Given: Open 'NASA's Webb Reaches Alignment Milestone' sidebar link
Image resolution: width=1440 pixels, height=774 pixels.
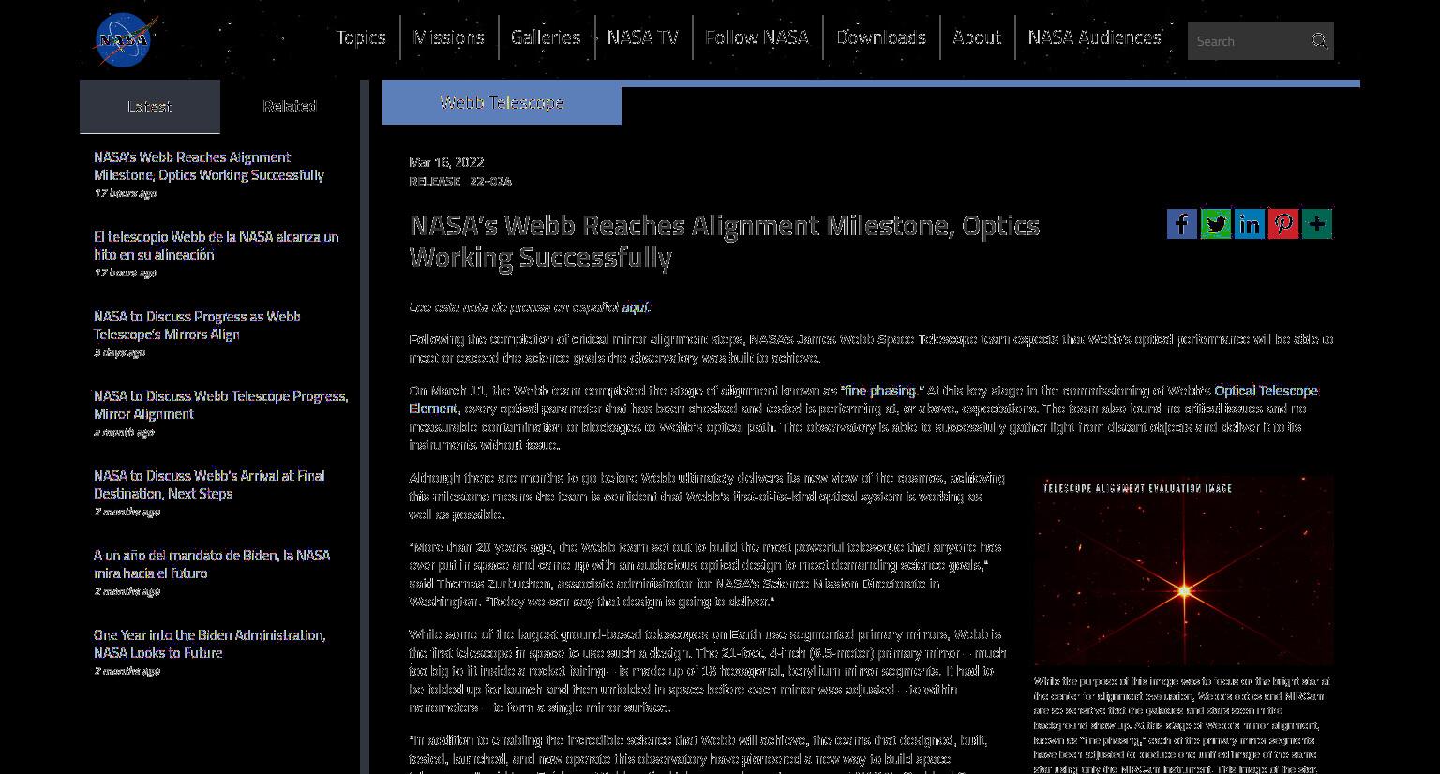Looking at the screenshot, I should click(x=209, y=166).
